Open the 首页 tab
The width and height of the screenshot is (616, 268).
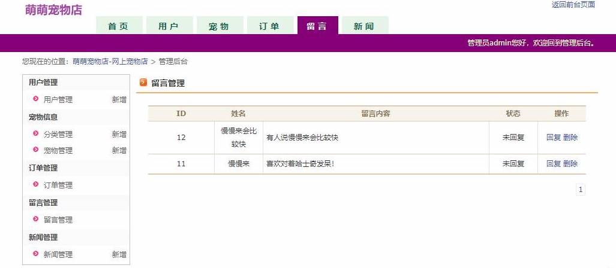119,26
